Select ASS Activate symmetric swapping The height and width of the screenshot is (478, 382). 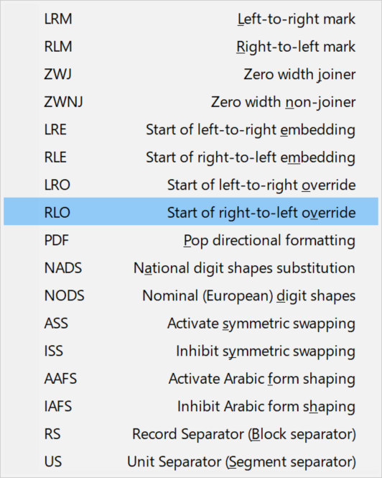click(x=191, y=323)
